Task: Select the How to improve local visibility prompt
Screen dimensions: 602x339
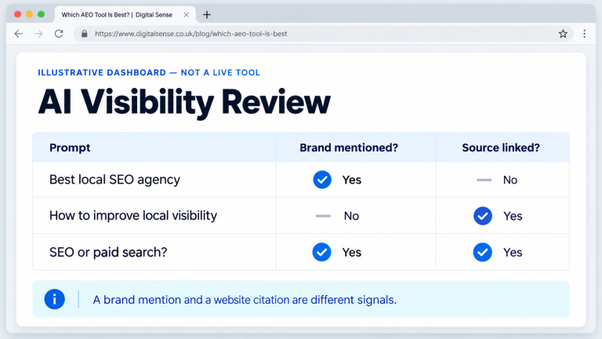Action: pyautogui.click(x=132, y=216)
